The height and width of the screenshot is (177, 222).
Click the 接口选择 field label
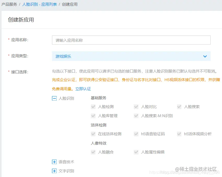[x=20, y=72]
